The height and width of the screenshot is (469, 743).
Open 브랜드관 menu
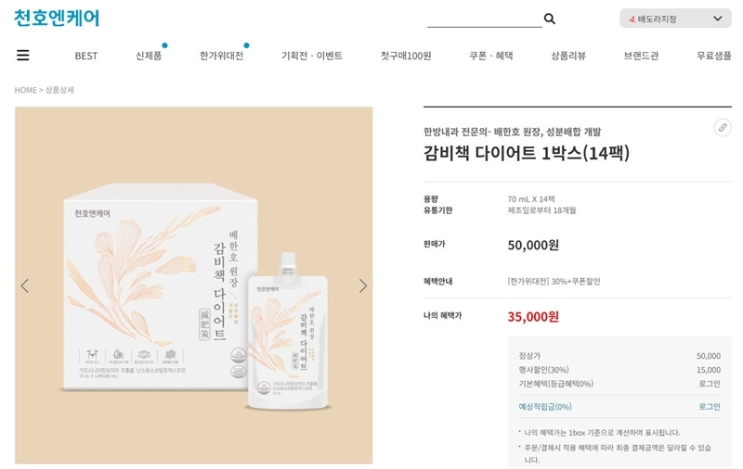coord(641,56)
